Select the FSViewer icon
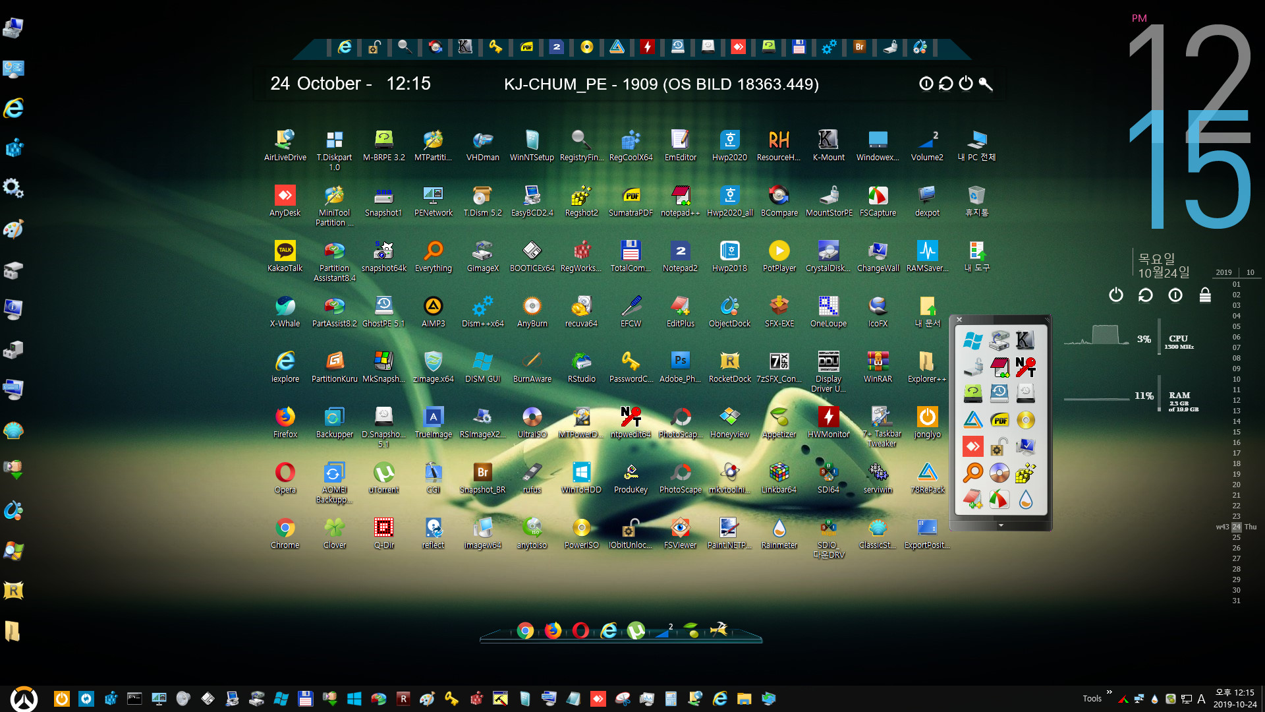This screenshot has width=1265, height=712. click(x=680, y=533)
